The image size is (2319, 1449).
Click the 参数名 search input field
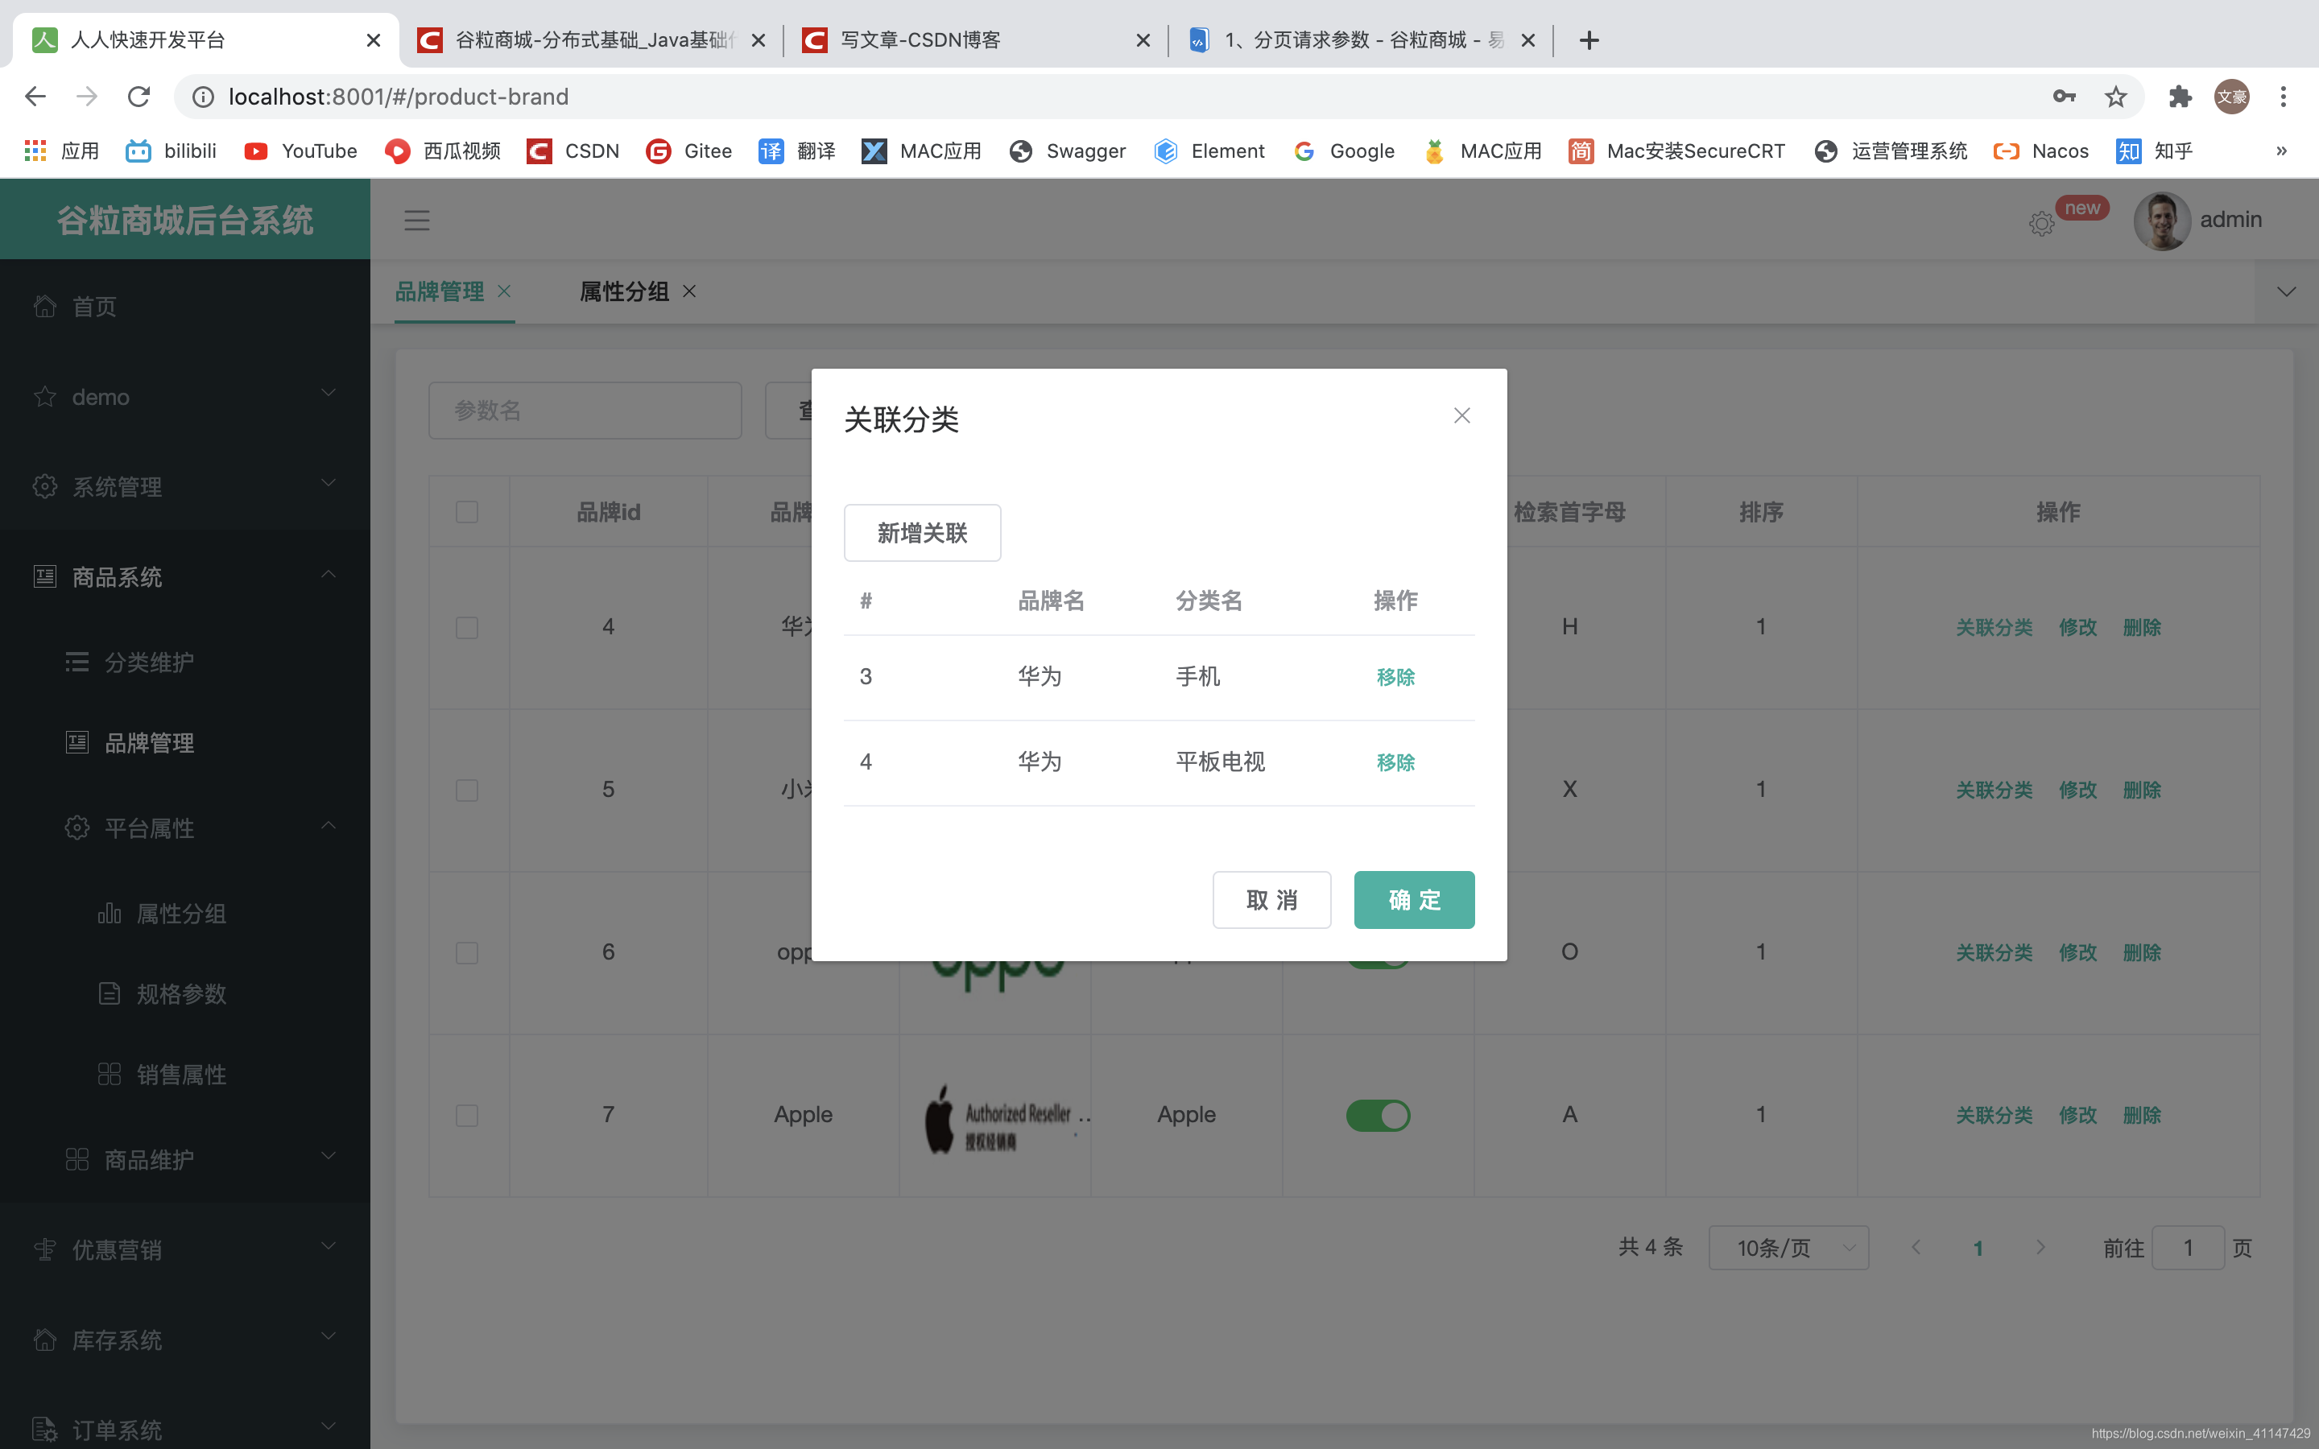(585, 411)
